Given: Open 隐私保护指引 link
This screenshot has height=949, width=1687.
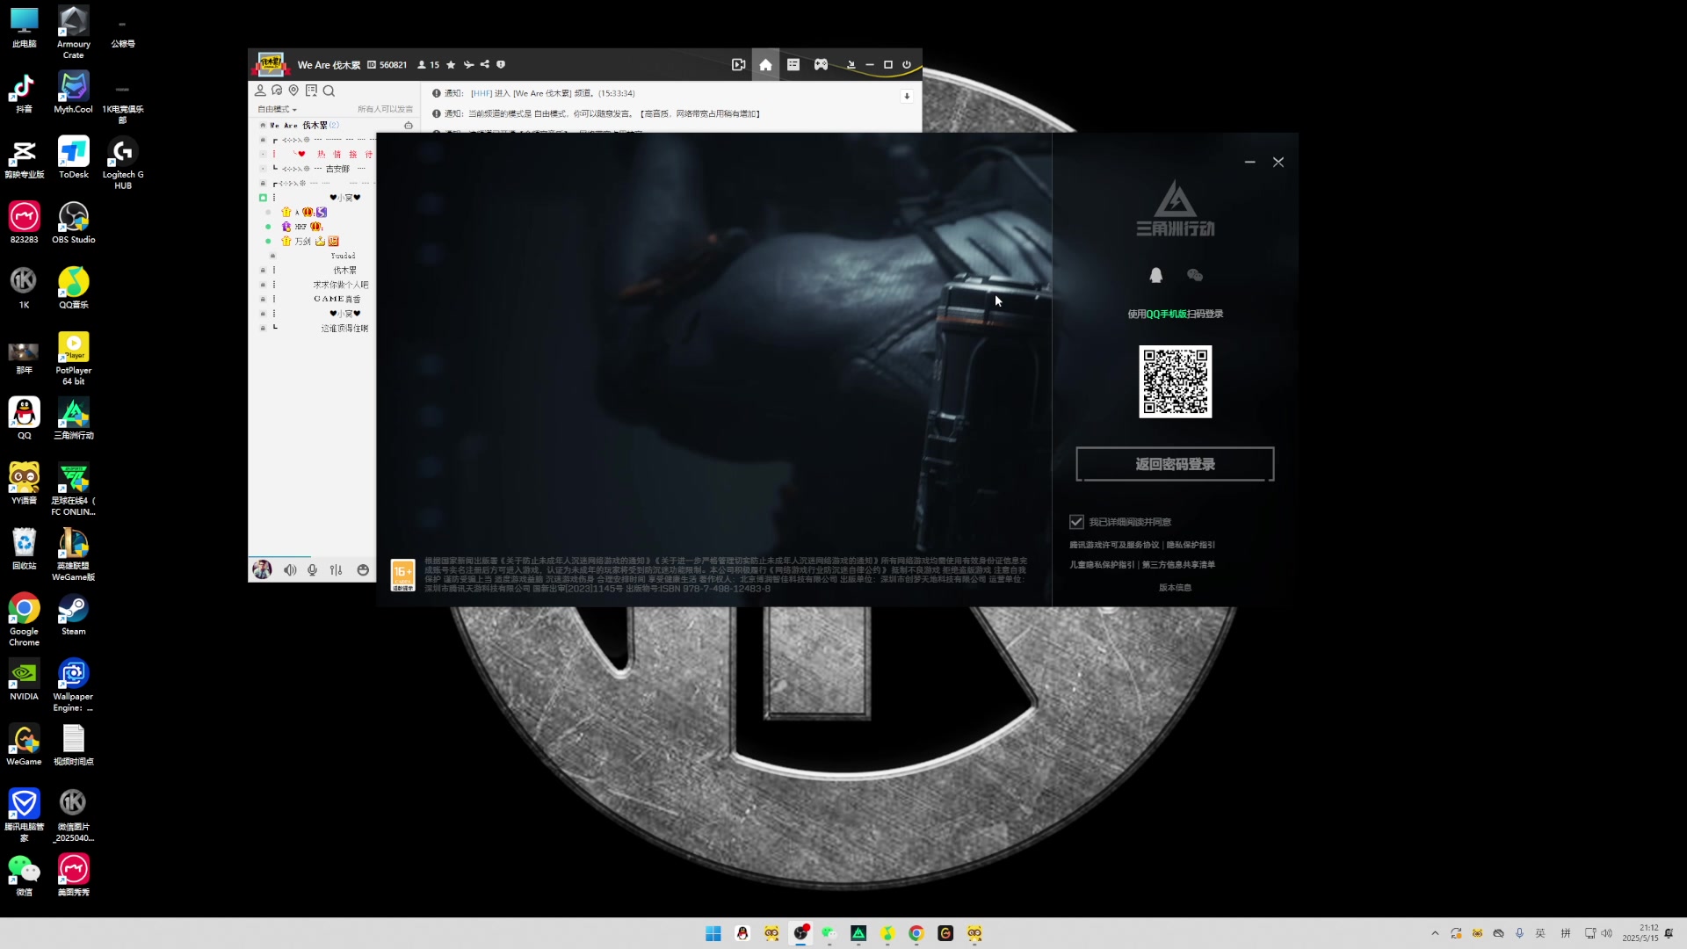Looking at the screenshot, I should coord(1191,545).
